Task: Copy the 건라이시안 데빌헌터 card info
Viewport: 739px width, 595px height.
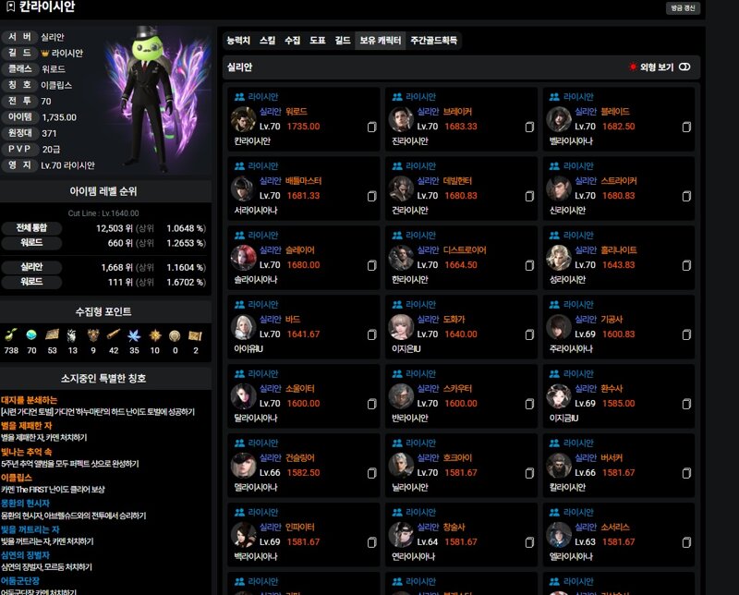Action: 529,196
